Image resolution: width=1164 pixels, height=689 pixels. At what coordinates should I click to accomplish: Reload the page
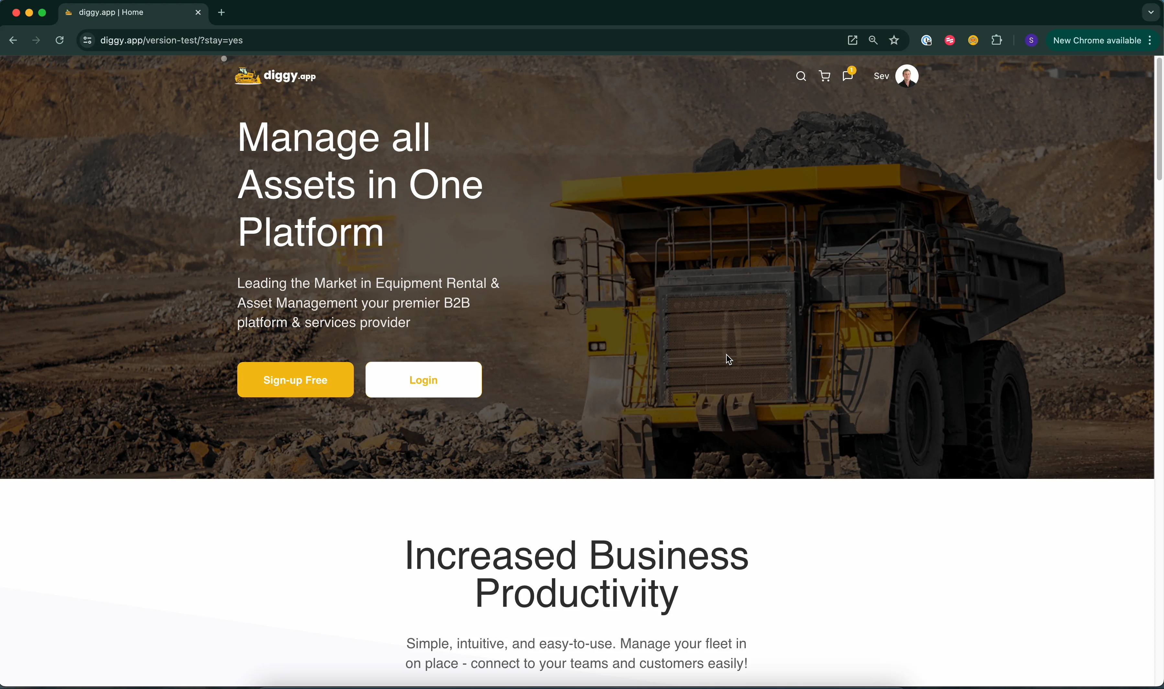(60, 40)
